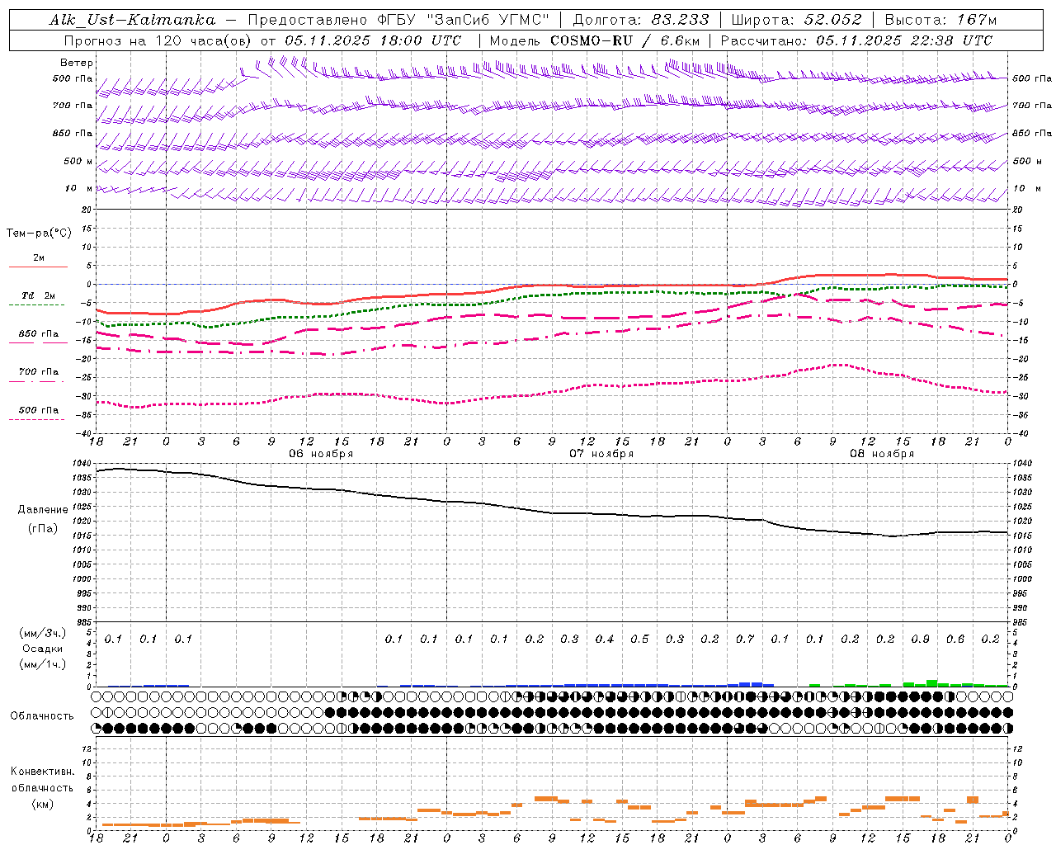The width and height of the screenshot is (1056, 845).
Task: Click Прогноз на 120 часа(ов) forecast text
Action: 159,40
